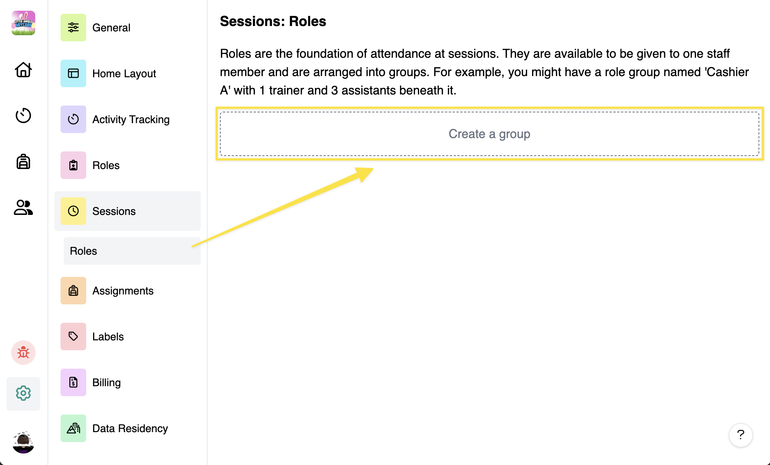Navigate to Data Residency settings
The height and width of the screenshot is (465, 770).
[130, 428]
